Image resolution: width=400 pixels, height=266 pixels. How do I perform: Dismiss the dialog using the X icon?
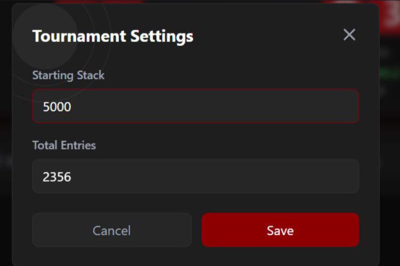click(x=349, y=35)
